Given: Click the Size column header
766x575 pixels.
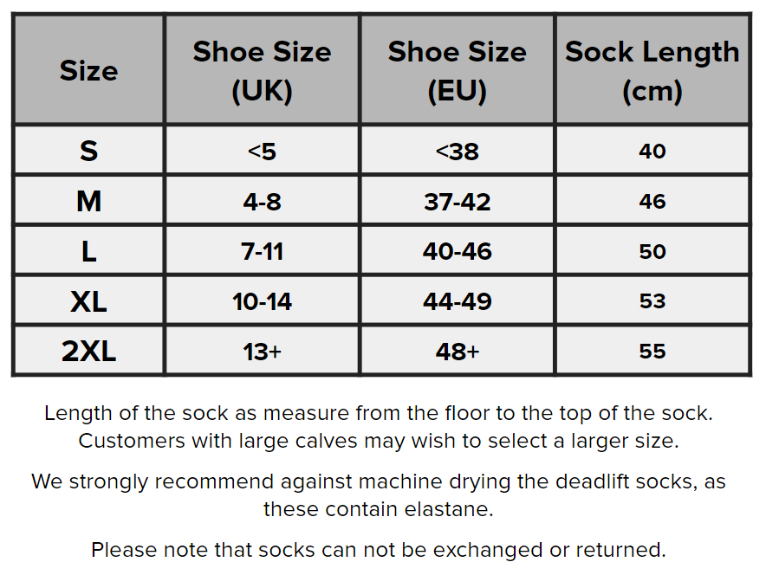Looking at the screenshot, I should tap(88, 70).
